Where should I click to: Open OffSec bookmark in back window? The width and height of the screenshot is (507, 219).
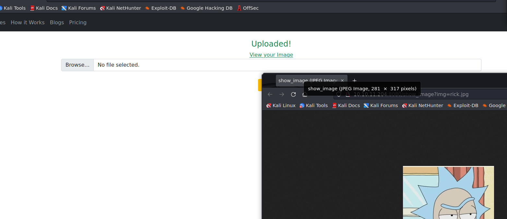(248, 8)
